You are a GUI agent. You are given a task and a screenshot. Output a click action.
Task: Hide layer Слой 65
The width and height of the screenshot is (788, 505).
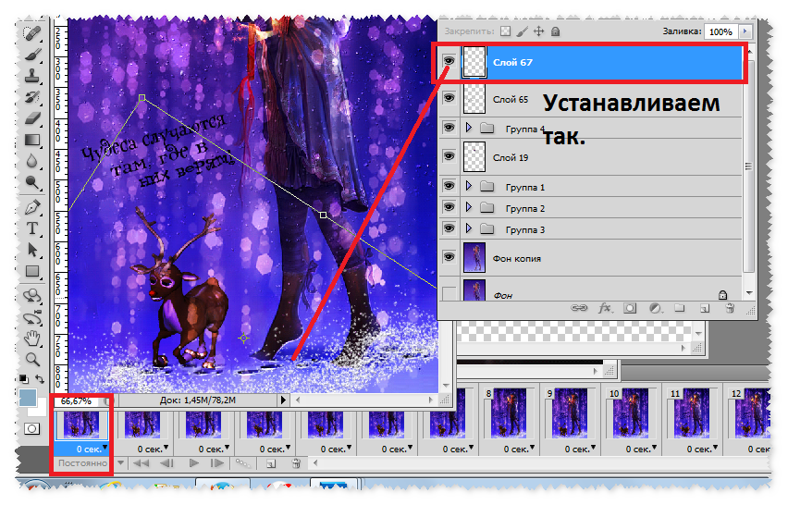pyautogui.click(x=449, y=97)
